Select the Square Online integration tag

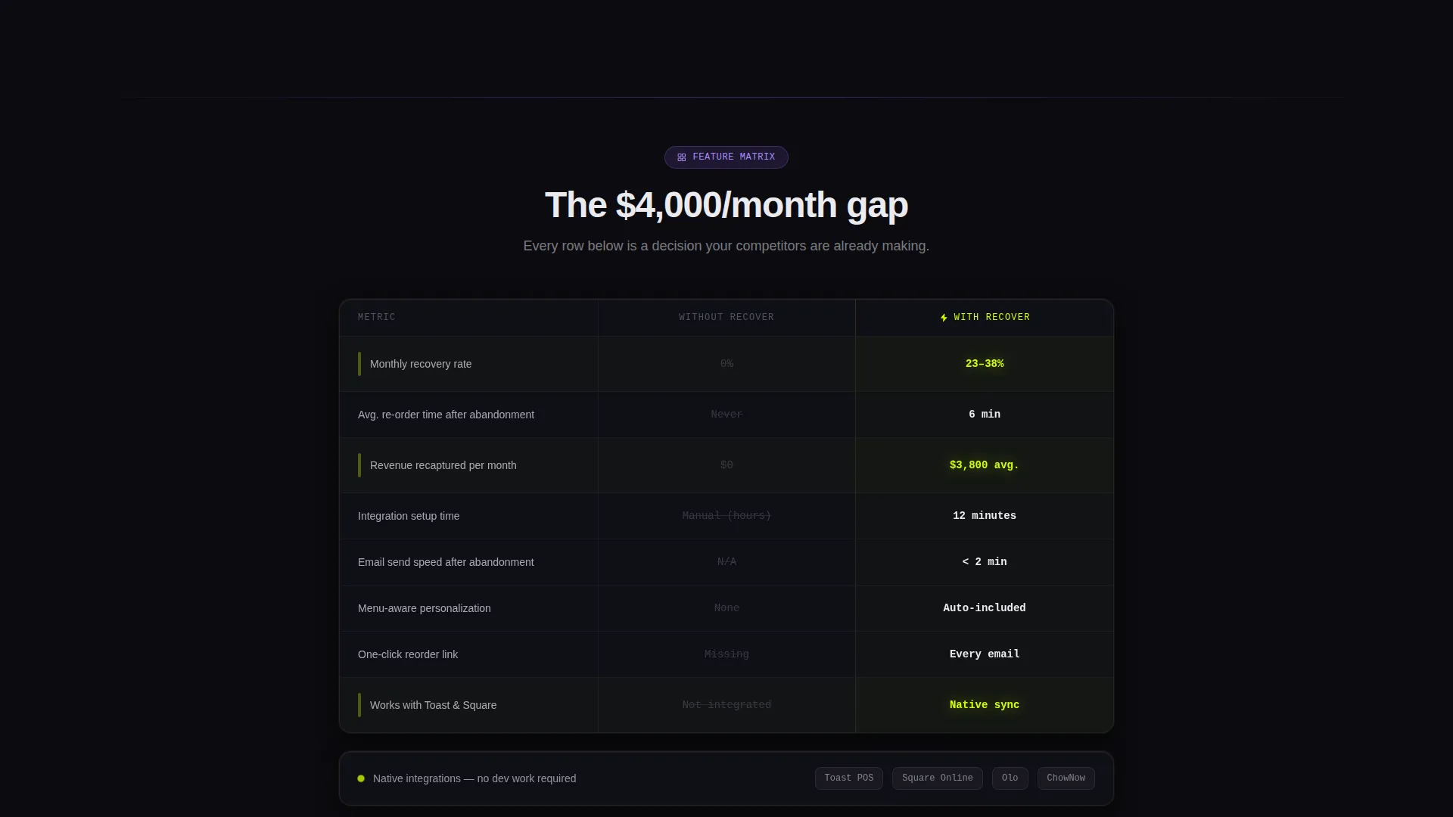click(x=937, y=778)
